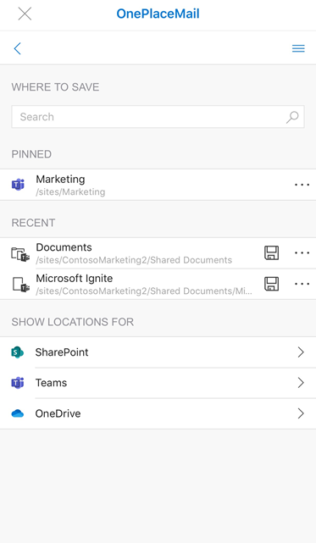
Task: Expand SharePoint with its chevron
Action: (301, 352)
